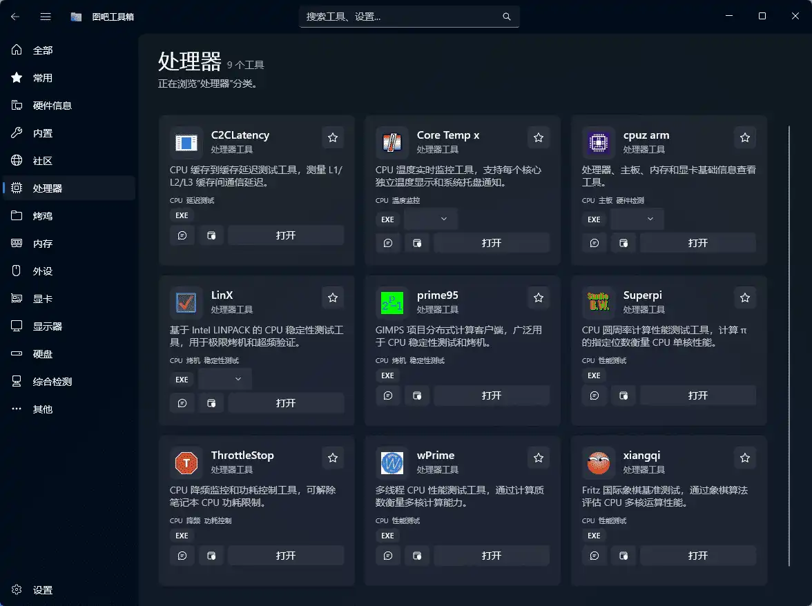812x606 pixels.
Task: Open cpuz arm comment bubble icon
Action: click(594, 243)
